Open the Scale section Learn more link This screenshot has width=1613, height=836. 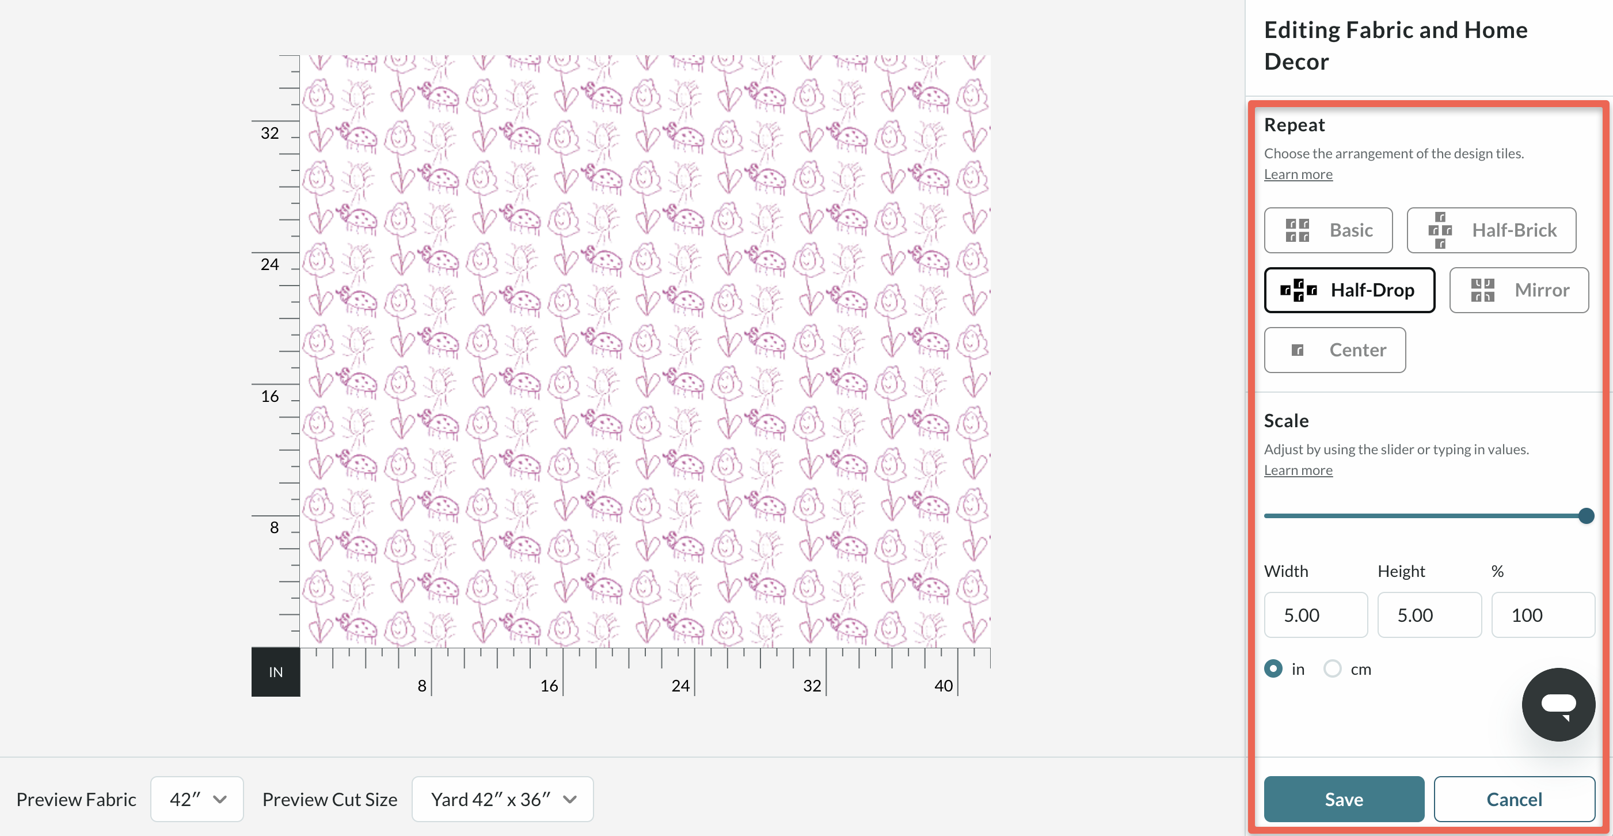pyautogui.click(x=1298, y=470)
